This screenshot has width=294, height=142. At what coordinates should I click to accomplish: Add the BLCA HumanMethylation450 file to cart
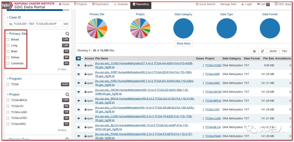78,127
